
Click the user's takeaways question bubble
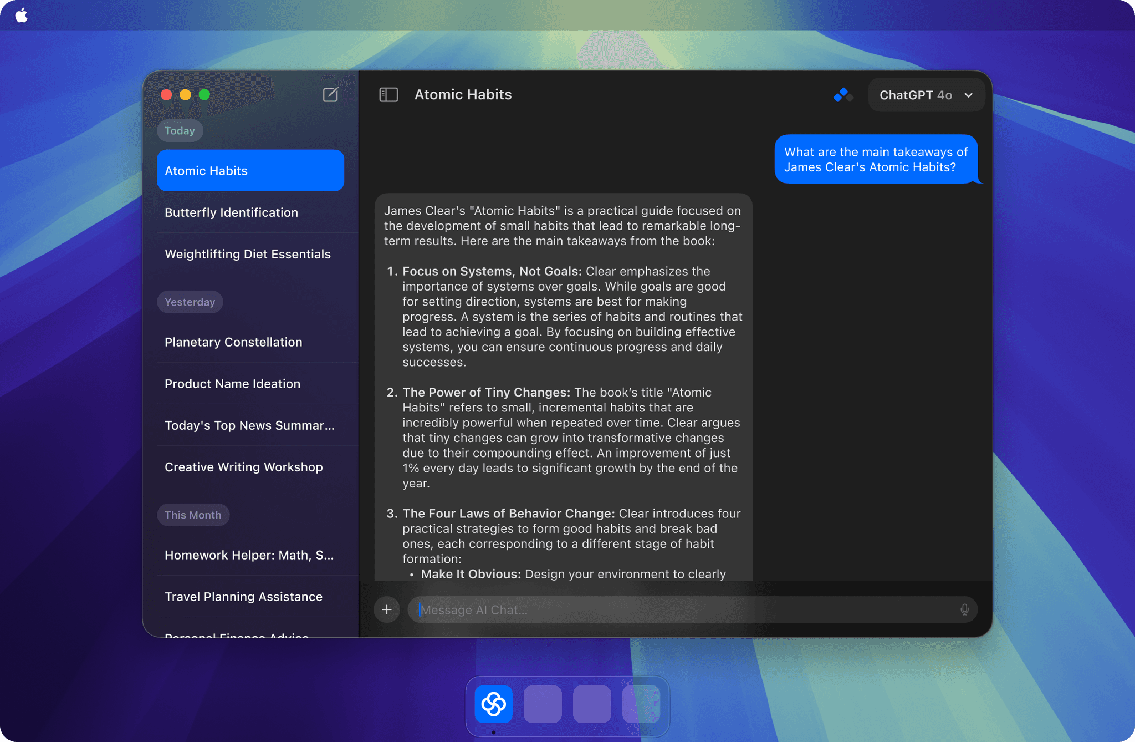[x=877, y=159]
